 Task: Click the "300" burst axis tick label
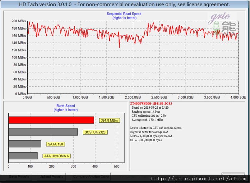73,167
